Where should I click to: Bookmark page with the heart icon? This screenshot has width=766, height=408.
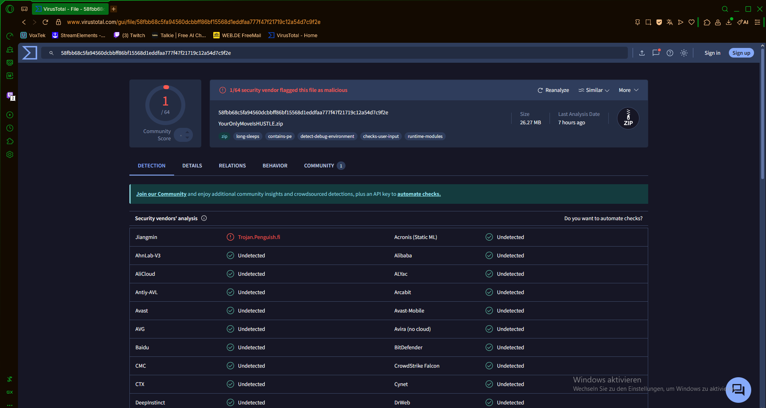pyautogui.click(x=691, y=22)
